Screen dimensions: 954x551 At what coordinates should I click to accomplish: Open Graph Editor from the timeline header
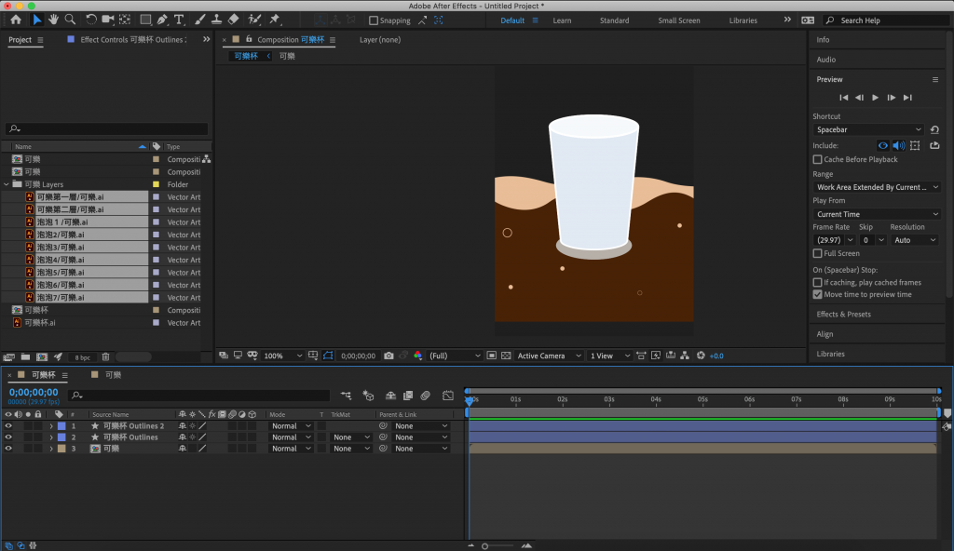pos(447,396)
